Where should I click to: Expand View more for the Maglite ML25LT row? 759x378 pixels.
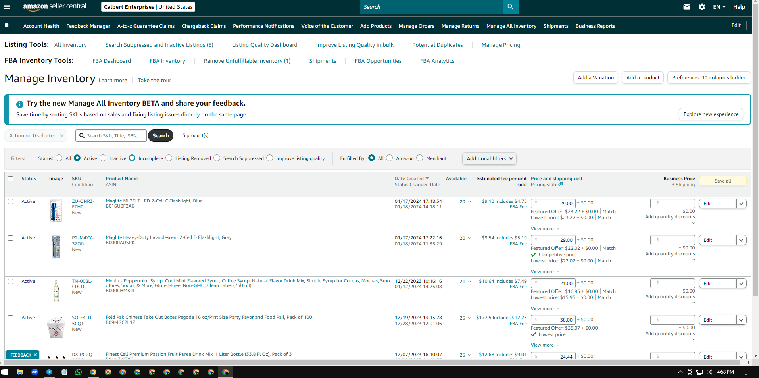click(x=545, y=229)
